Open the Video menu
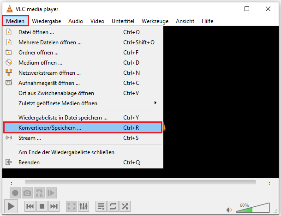Image resolution: width=281 pixels, height=216 pixels. point(97,21)
